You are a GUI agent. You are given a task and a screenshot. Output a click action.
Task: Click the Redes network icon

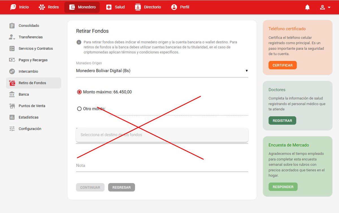click(42, 7)
